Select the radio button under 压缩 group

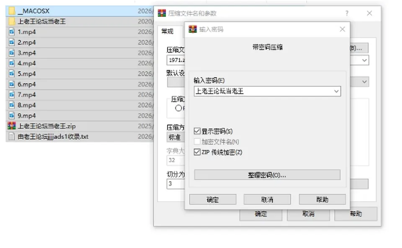click(178, 108)
